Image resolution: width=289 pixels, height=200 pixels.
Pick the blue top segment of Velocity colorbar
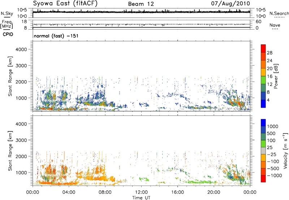point(263,123)
